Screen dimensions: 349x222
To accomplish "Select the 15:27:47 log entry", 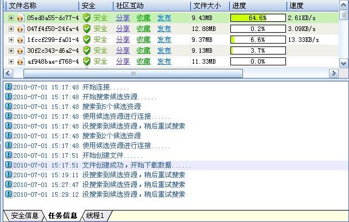I will point(177,185).
